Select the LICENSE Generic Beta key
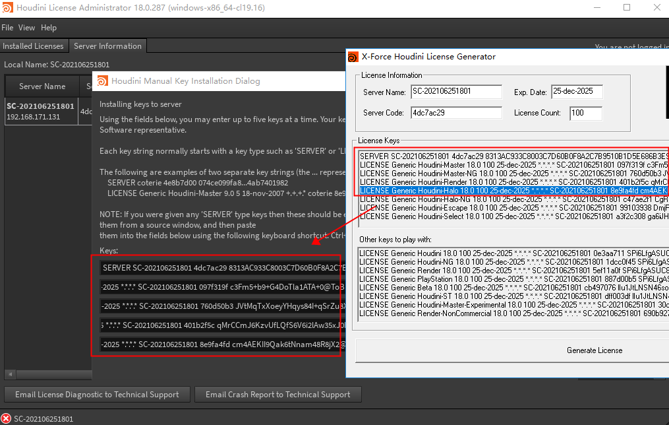 click(513, 288)
